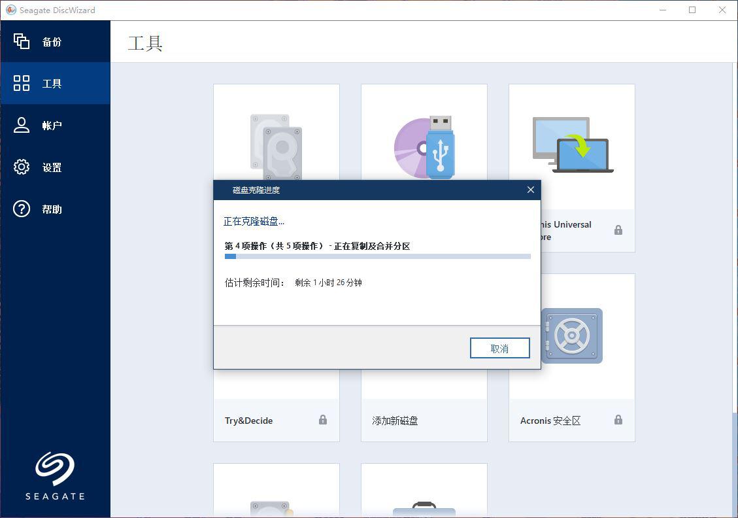This screenshot has width=738, height=518.
Task: Click the cloning progress bar
Action: click(x=377, y=256)
